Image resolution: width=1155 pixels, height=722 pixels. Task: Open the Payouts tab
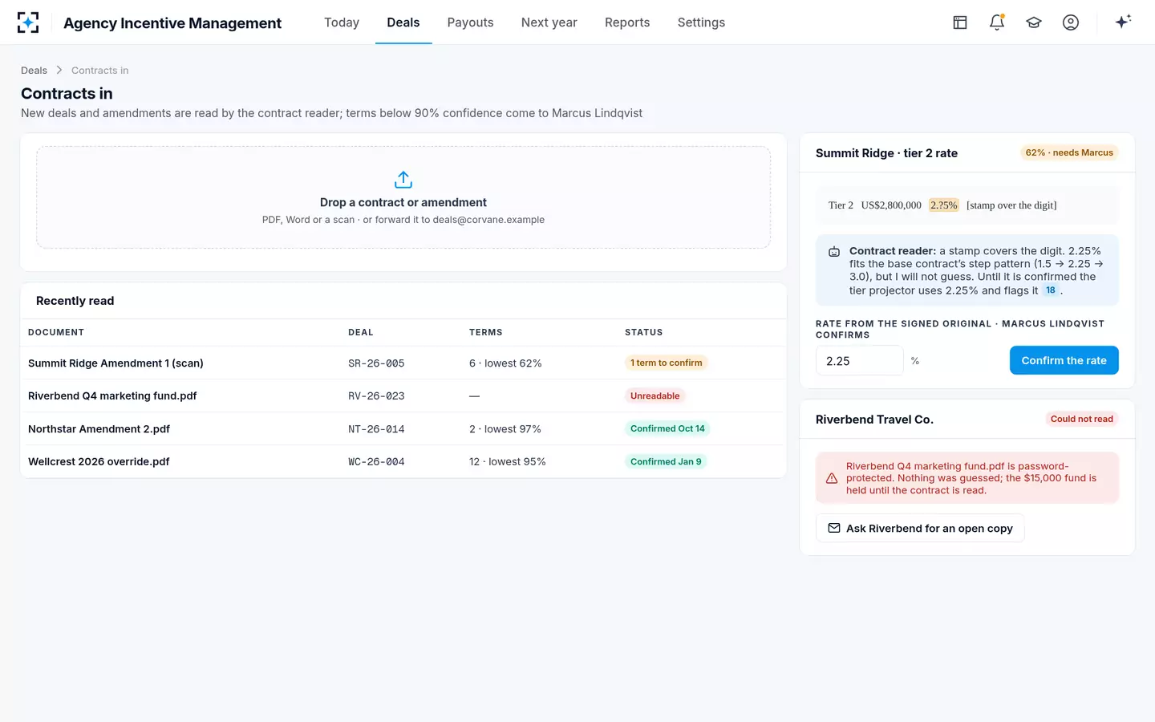click(471, 22)
